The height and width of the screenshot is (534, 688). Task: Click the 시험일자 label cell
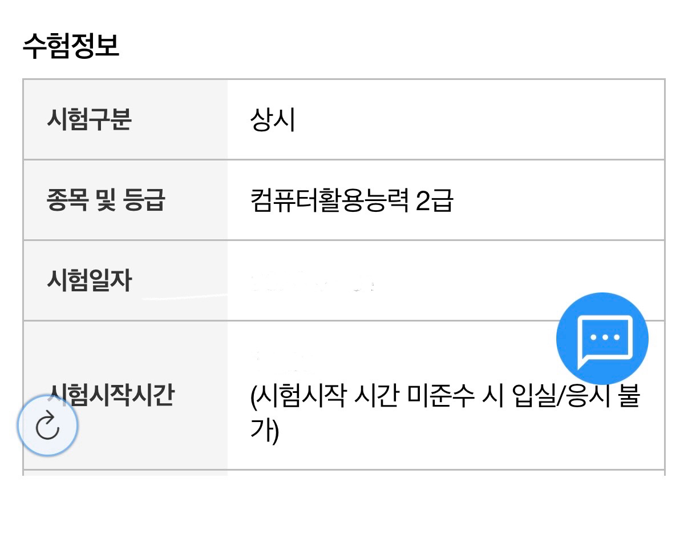pyautogui.click(x=90, y=281)
